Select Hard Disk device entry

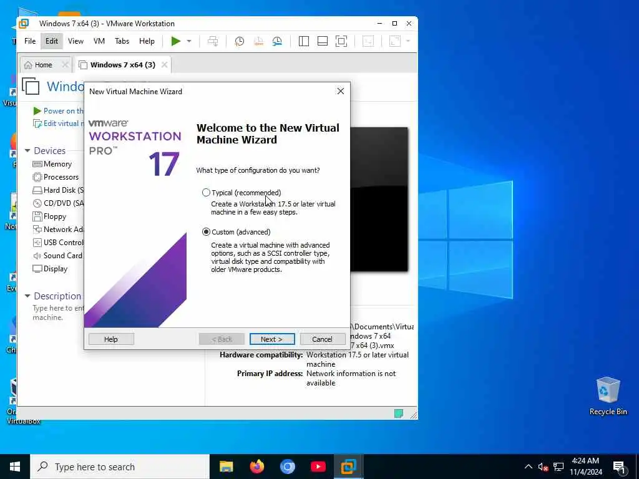58,190
